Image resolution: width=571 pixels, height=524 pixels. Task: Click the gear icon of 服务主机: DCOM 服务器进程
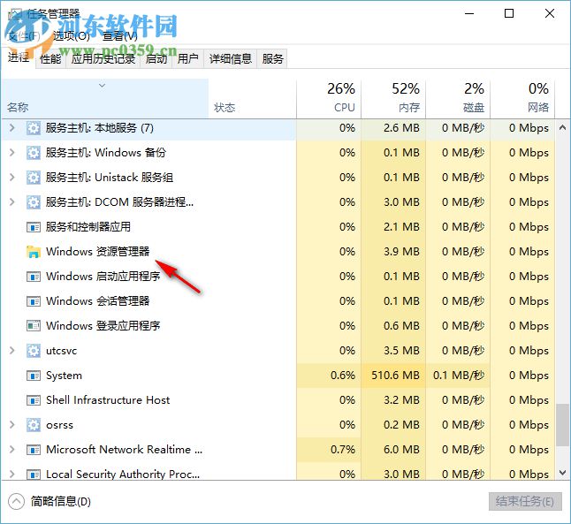point(34,202)
